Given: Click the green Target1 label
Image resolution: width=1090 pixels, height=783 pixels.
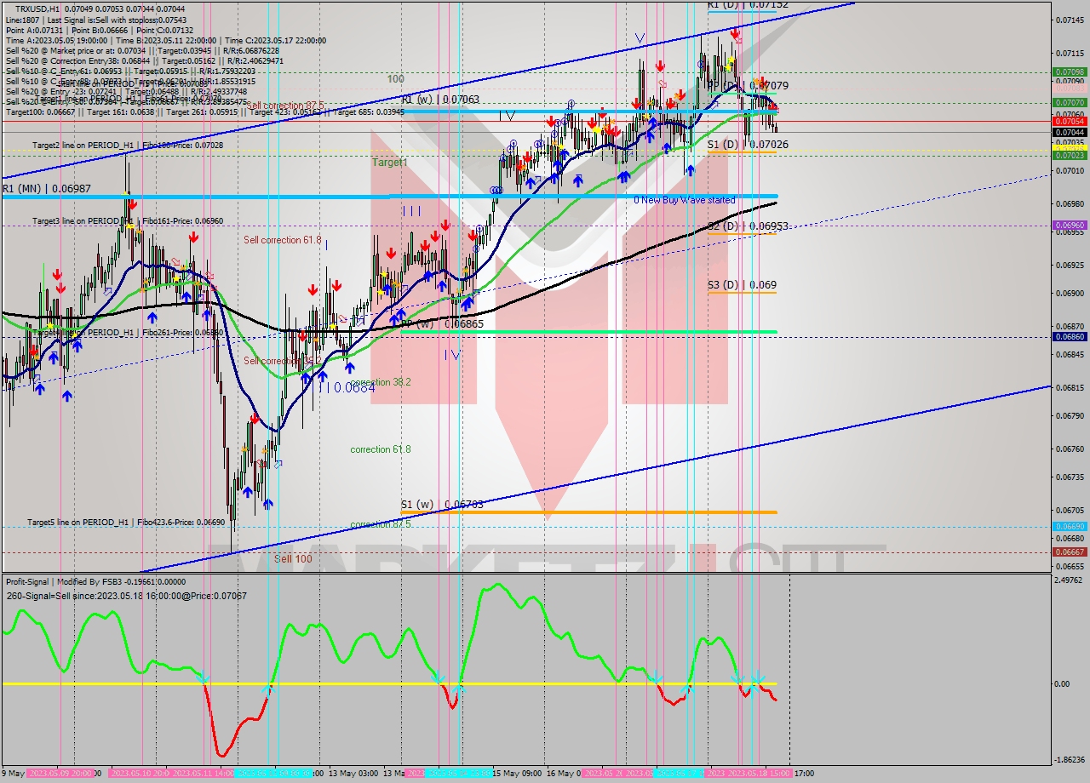Looking at the screenshot, I should 389,162.
